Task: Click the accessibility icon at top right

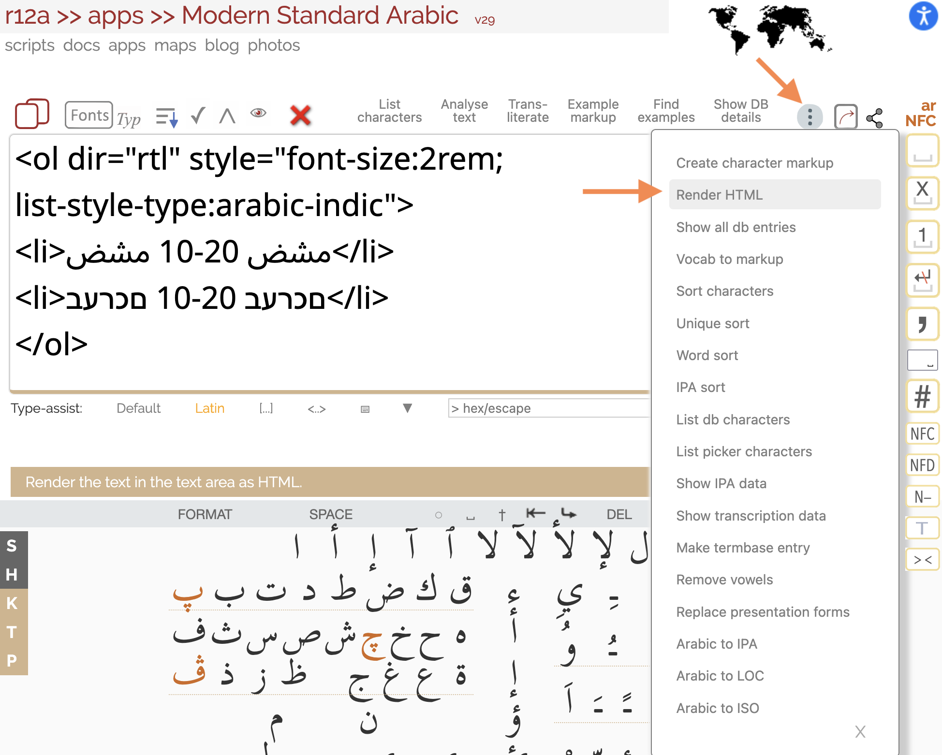Action: [923, 16]
